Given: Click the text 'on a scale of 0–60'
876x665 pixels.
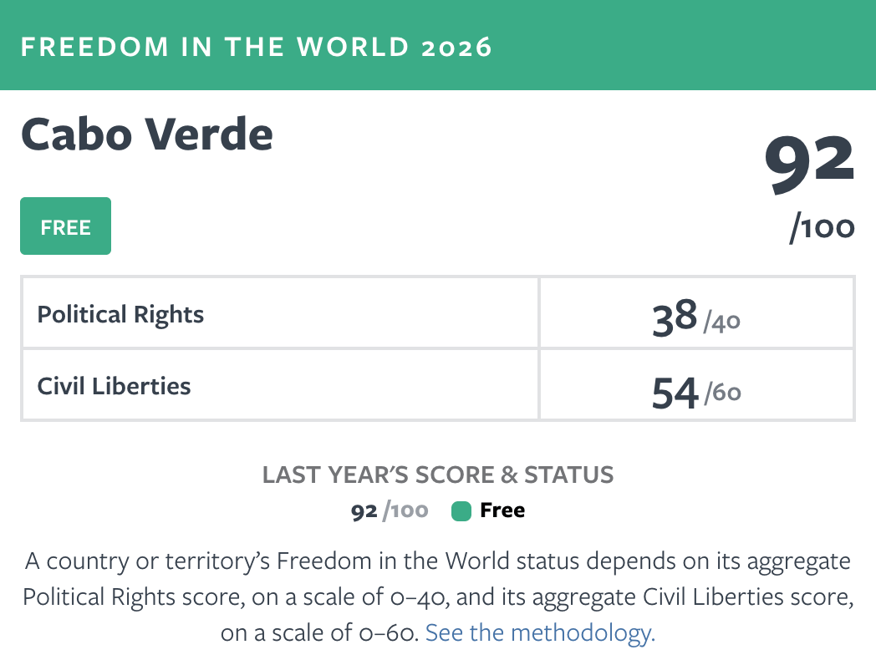Looking at the screenshot, I should point(319,633).
